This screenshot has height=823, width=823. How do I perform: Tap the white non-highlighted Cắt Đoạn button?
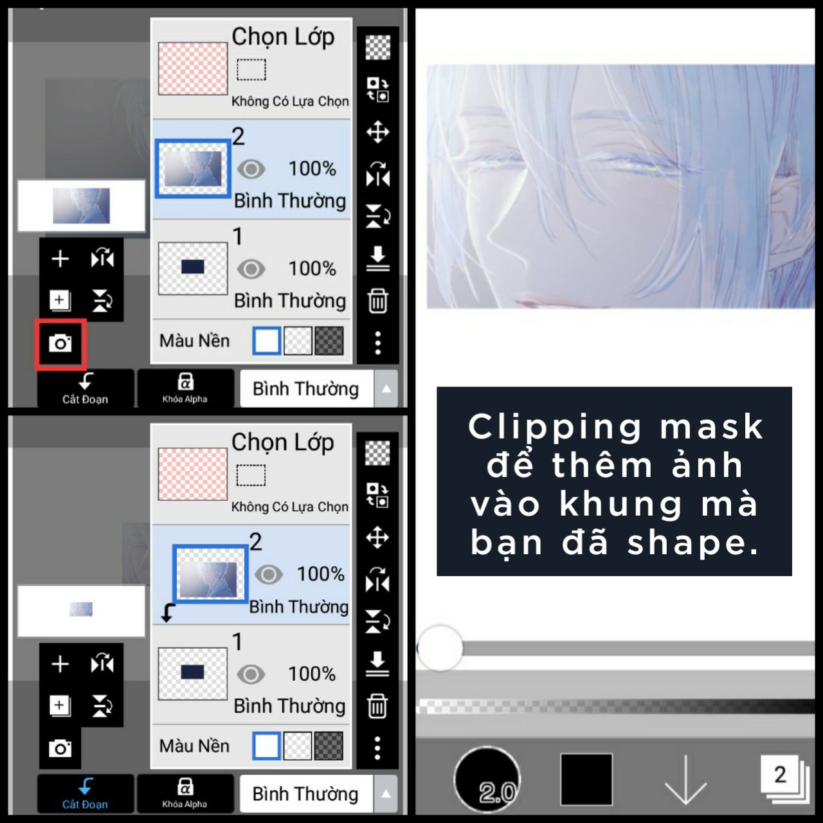click(86, 388)
